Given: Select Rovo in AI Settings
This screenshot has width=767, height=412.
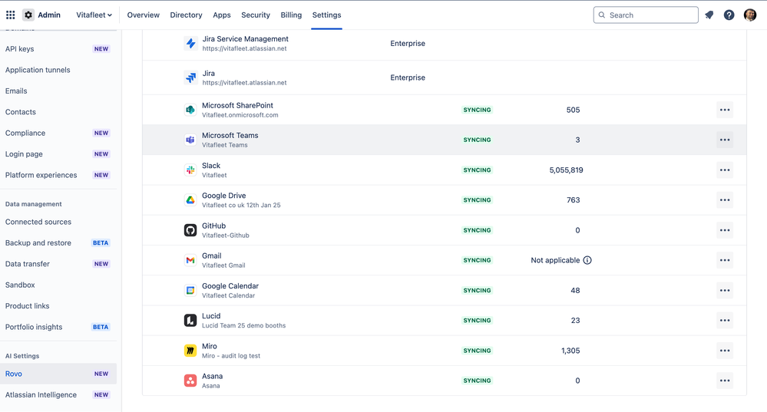Looking at the screenshot, I should point(58,374).
